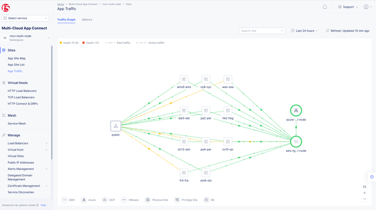
Task: Zoom in on the traffic graph
Action: (364, 193)
